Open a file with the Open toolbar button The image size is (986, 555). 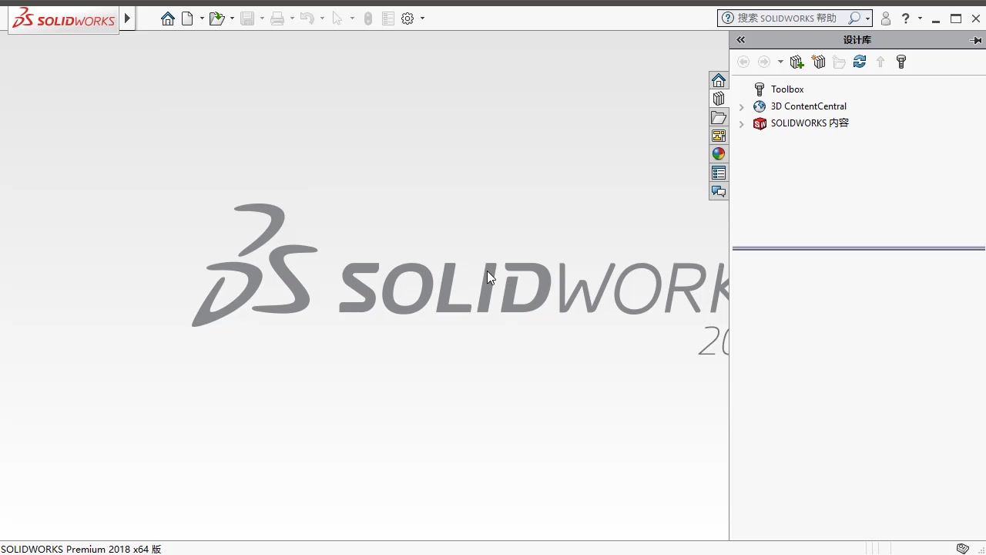click(216, 18)
